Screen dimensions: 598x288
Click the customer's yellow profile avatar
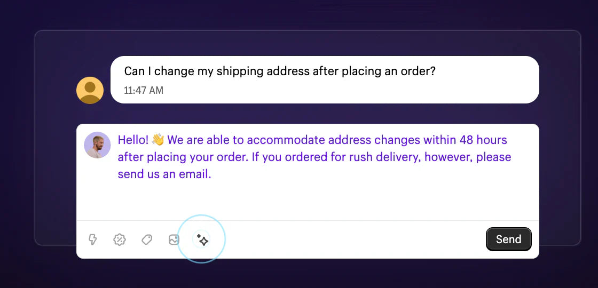(90, 90)
